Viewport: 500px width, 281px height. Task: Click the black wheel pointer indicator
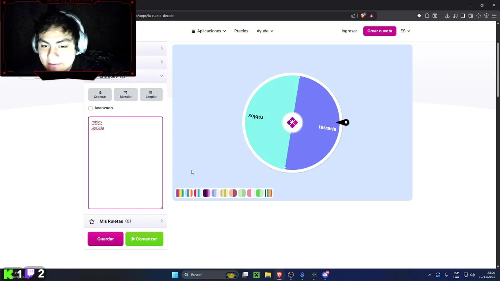344,123
